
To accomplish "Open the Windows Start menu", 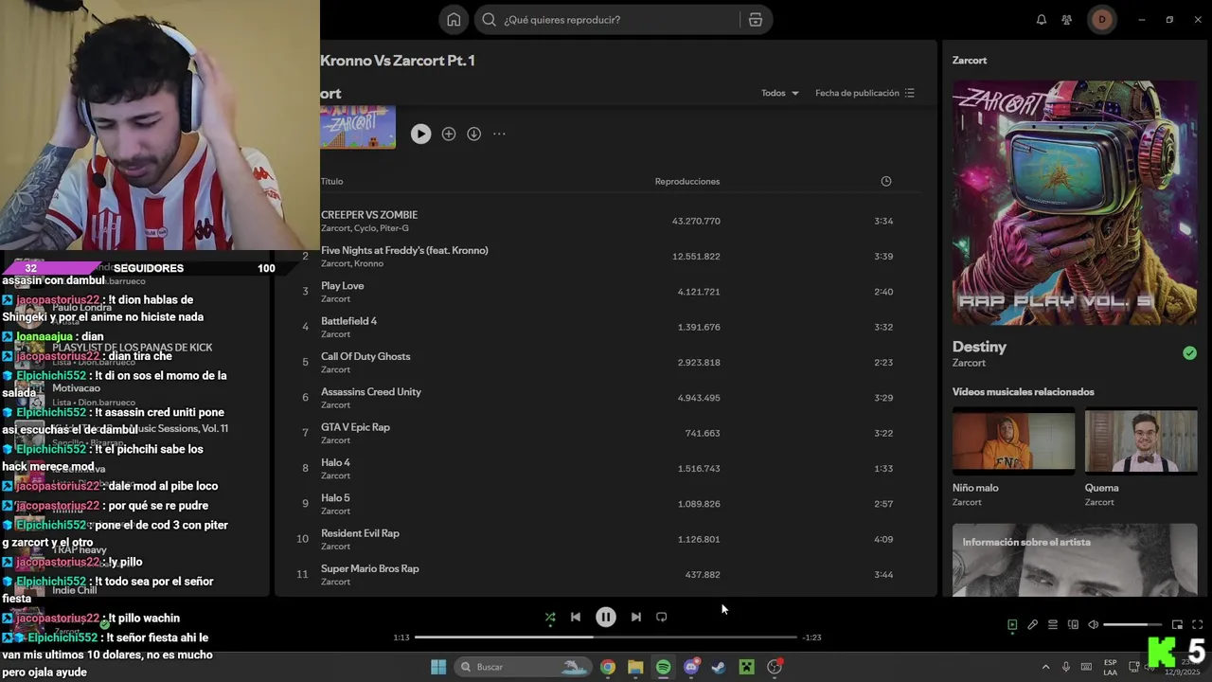I will (x=438, y=667).
